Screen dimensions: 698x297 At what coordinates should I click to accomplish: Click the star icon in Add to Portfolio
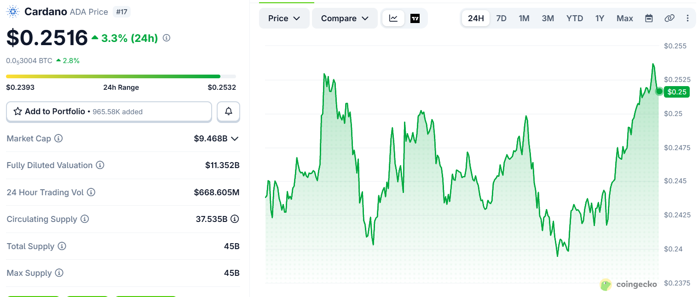pyautogui.click(x=18, y=111)
